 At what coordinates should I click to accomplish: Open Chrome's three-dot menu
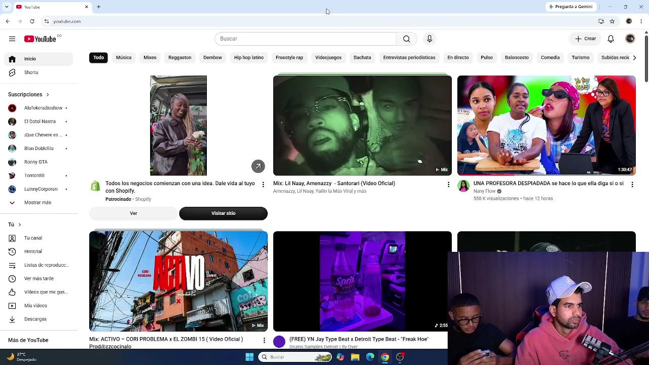pos(641,21)
